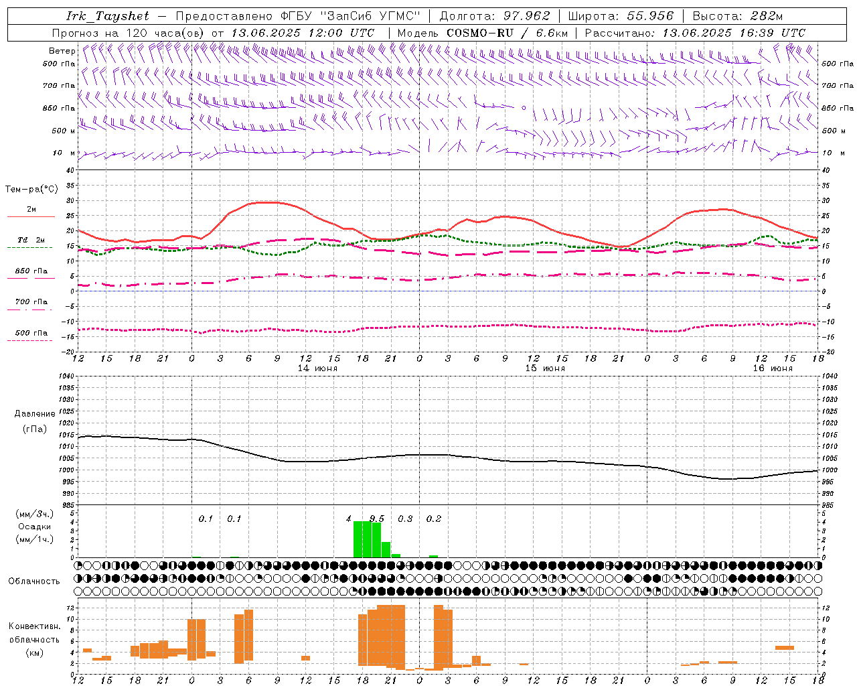The width and height of the screenshot is (857, 686).
Task: Click the "Давление" pressure panel label
Action: pyautogui.click(x=35, y=414)
